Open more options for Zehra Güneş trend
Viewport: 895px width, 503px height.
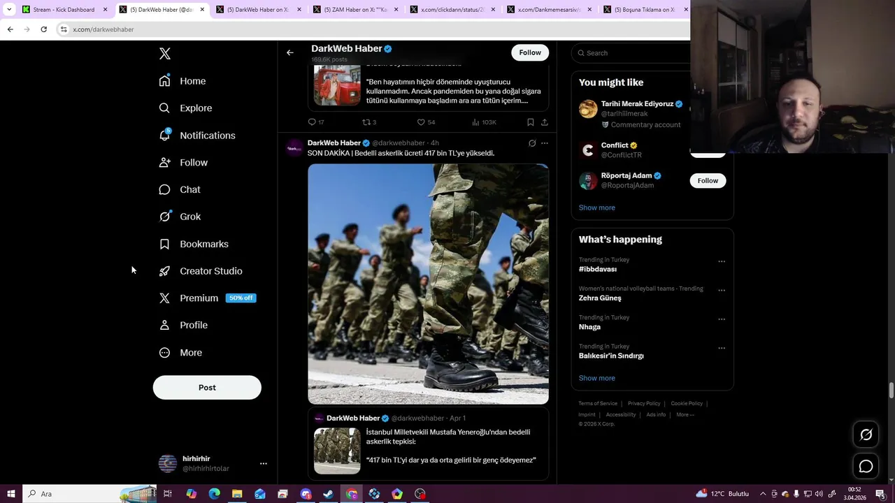[x=722, y=290]
